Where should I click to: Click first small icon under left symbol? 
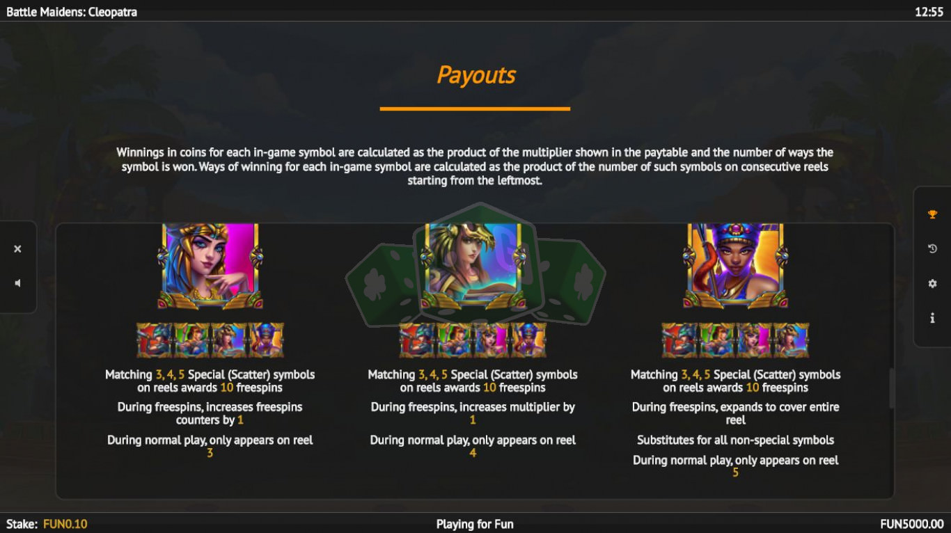pos(155,340)
